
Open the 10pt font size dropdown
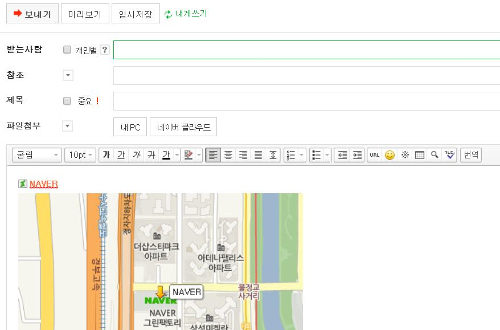(x=80, y=155)
